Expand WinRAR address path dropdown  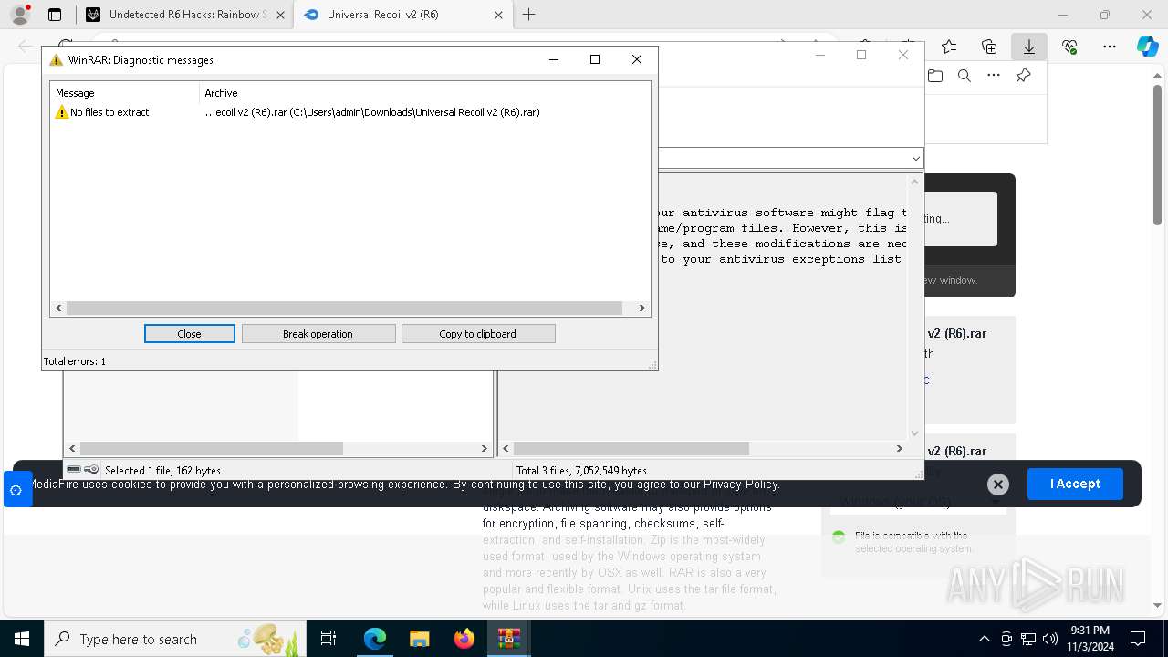tap(916, 159)
